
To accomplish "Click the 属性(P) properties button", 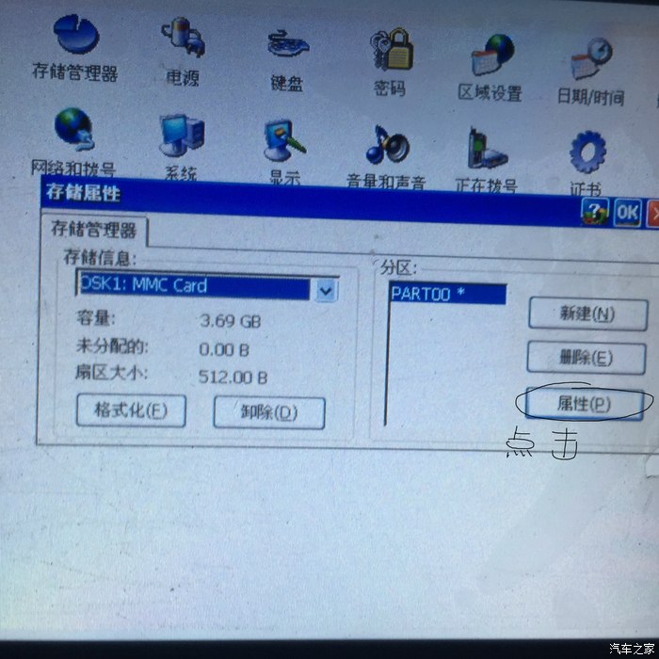I will pos(585,404).
